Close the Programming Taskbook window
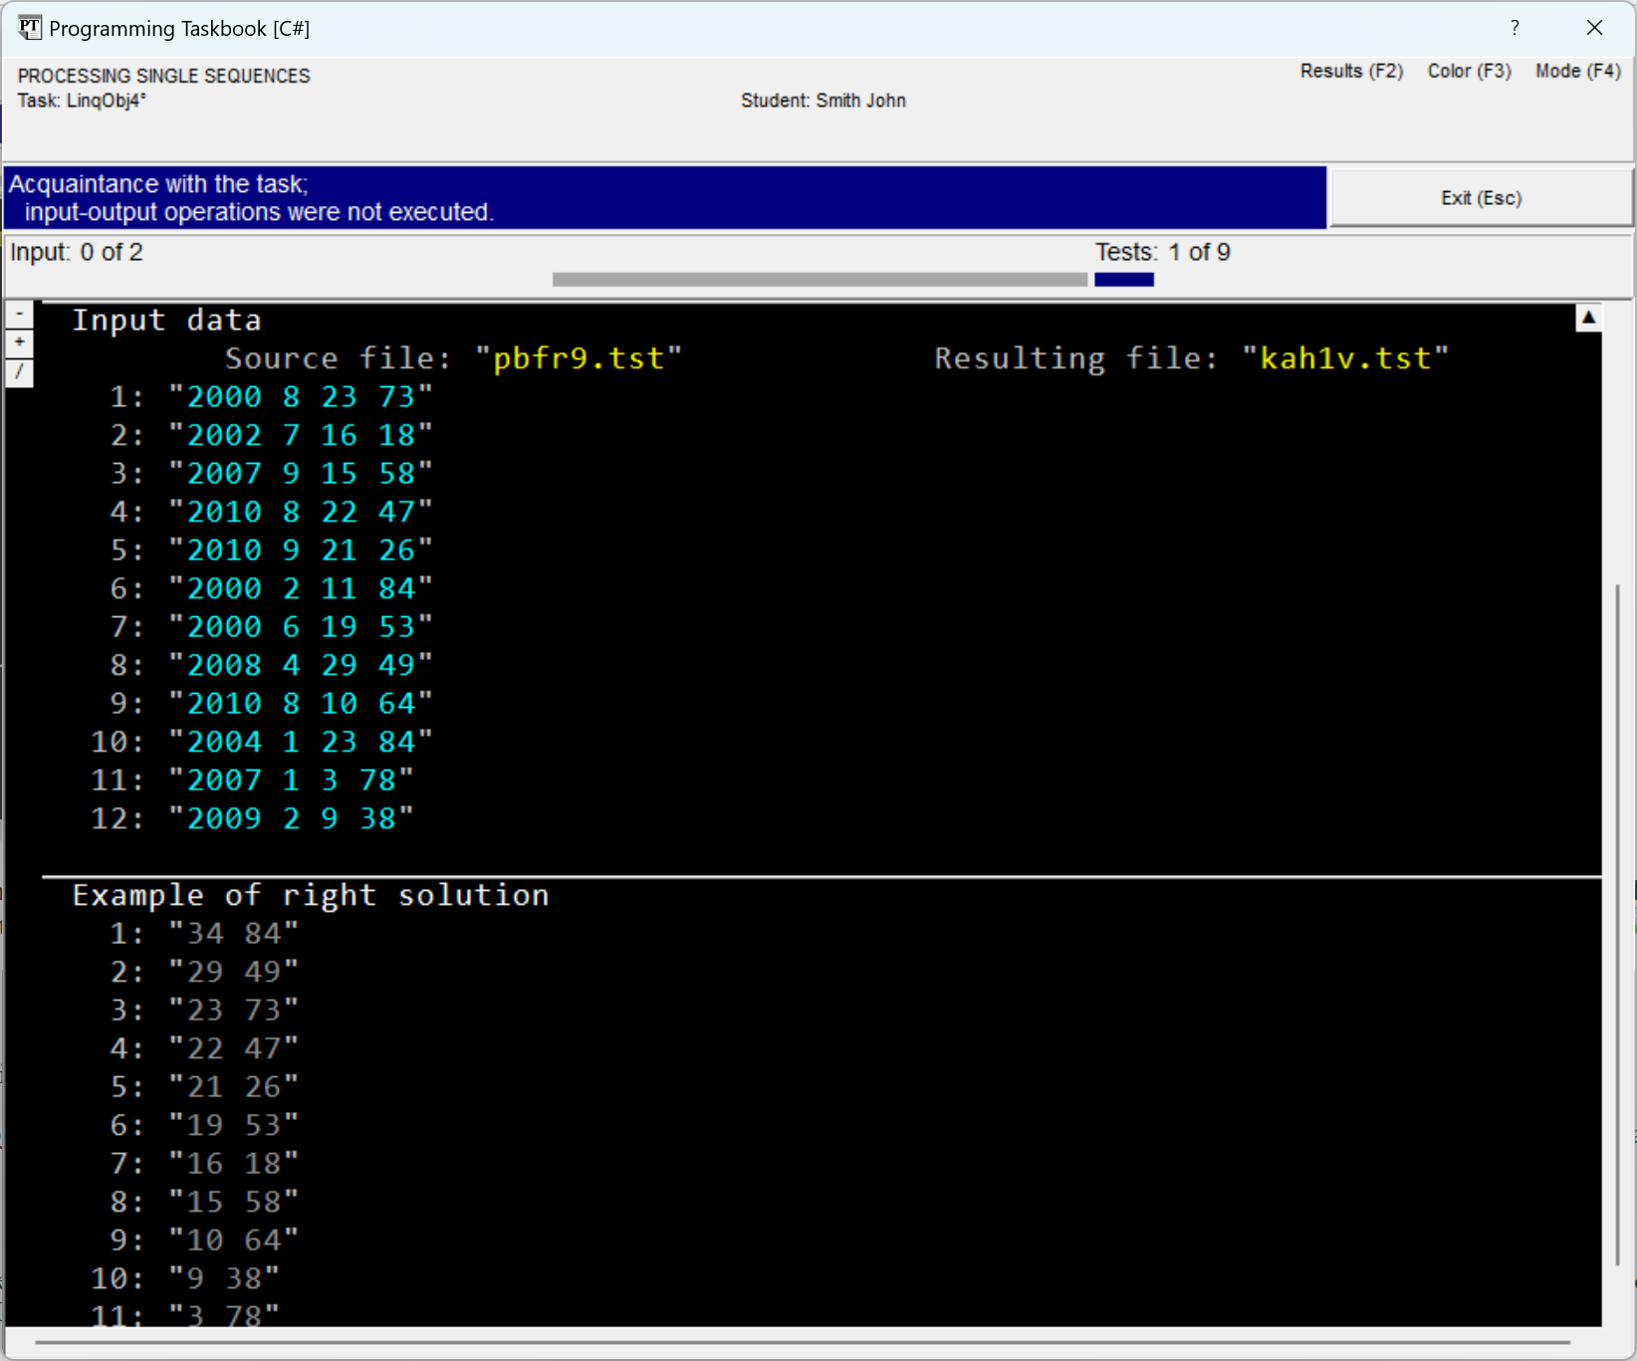Image resolution: width=1637 pixels, height=1361 pixels. (1594, 28)
